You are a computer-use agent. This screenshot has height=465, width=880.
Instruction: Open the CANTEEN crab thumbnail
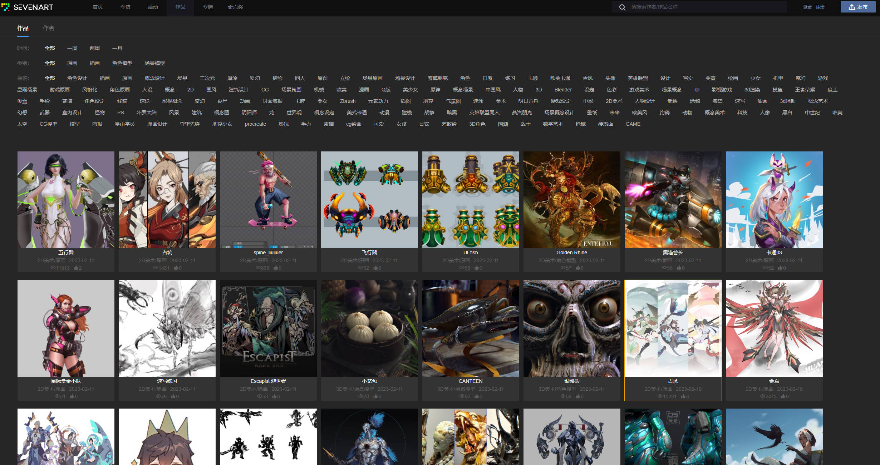[x=471, y=328]
